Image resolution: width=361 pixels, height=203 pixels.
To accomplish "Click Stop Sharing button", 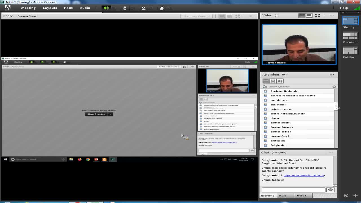I will coord(96,114).
